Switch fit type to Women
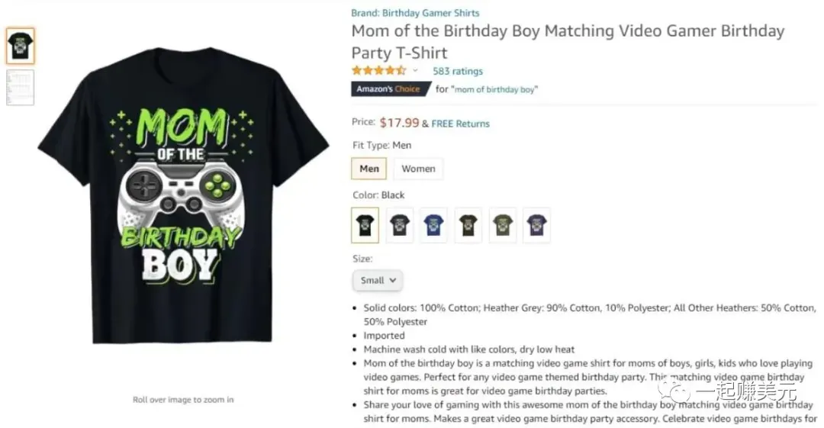This screenshot has width=824, height=428. point(418,169)
